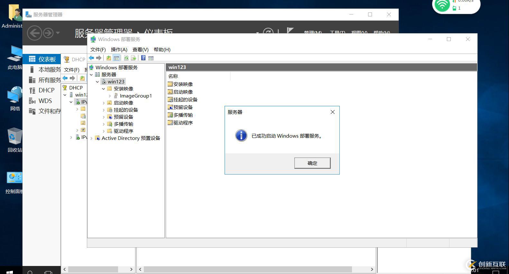Image resolution: width=509 pixels, height=274 pixels.
Task: Collapse the IPv4 node in the DHCP tree
Action: [71, 102]
